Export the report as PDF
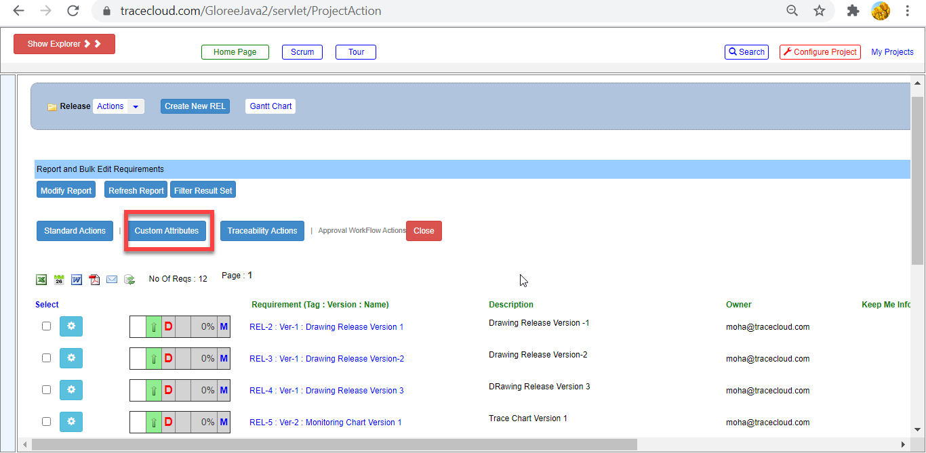 tap(94, 279)
